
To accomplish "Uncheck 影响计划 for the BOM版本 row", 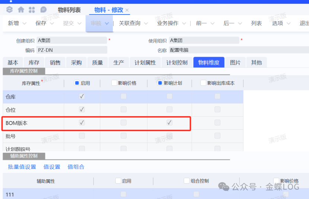I will click(x=169, y=123).
